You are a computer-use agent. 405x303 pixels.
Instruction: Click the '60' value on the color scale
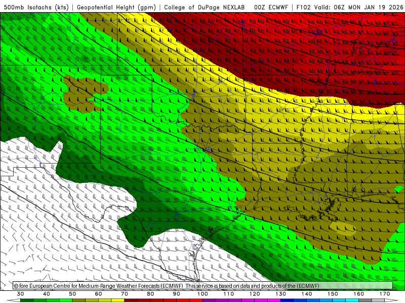[x=98, y=294]
